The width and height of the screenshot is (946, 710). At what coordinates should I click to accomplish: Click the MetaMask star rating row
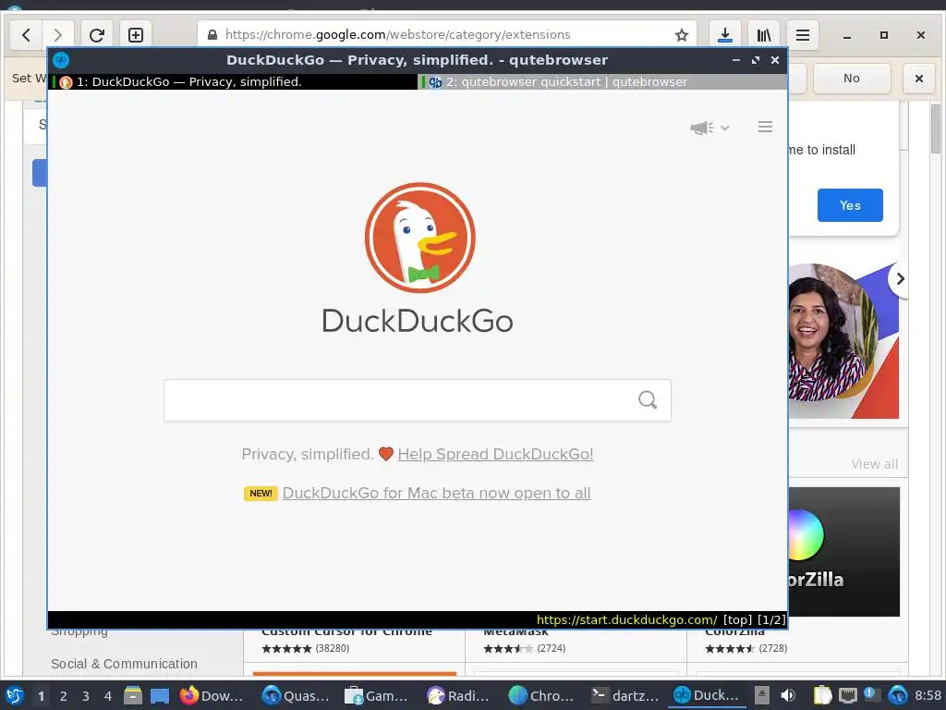pos(525,648)
